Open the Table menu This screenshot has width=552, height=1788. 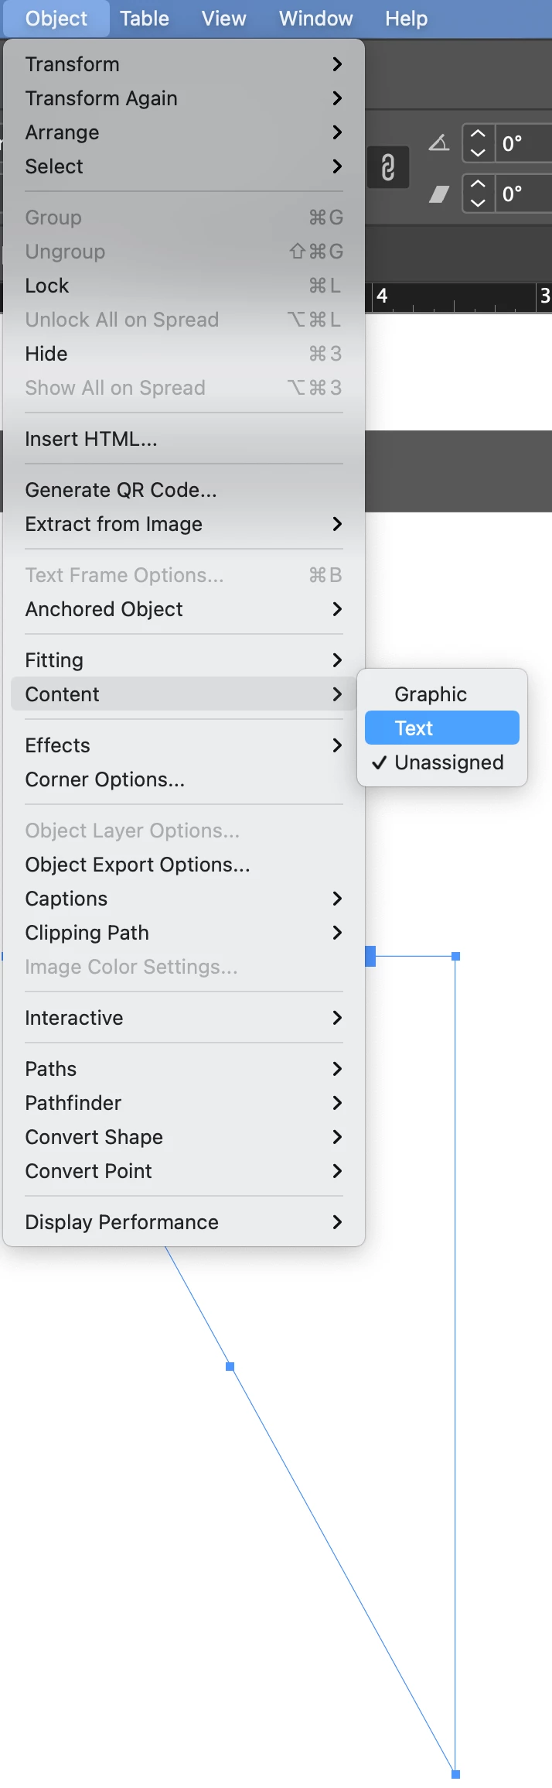pos(145,19)
